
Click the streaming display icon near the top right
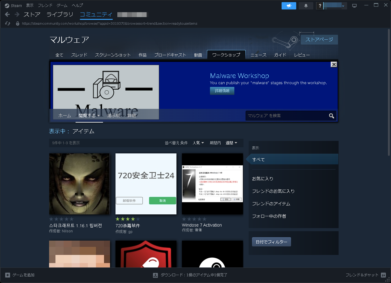(354, 5)
